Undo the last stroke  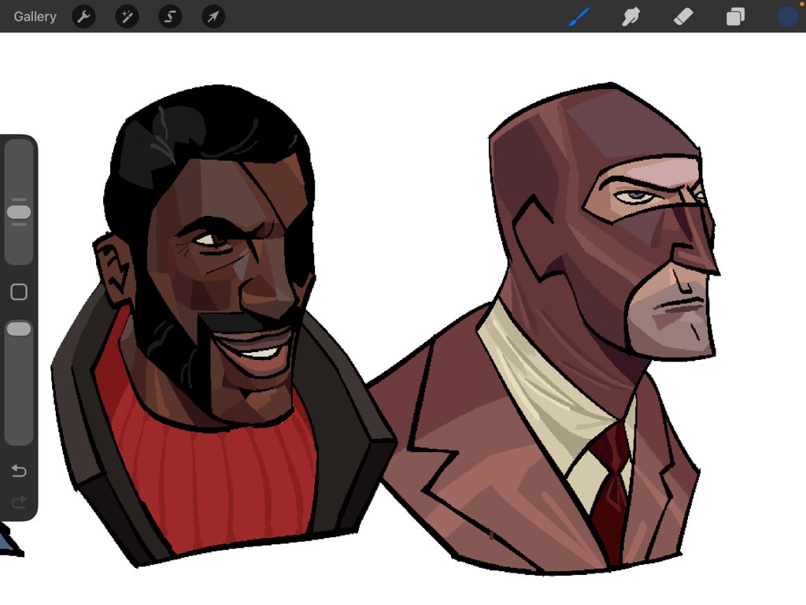click(19, 471)
